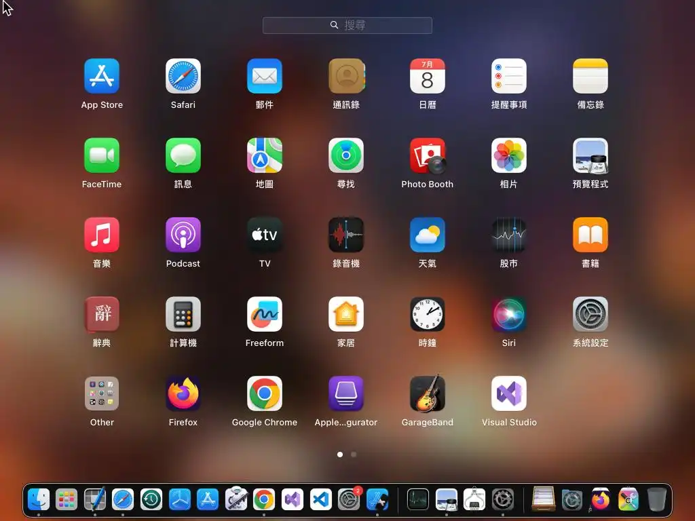
Task: Select the first Launchpad page dot
Action: pyautogui.click(x=340, y=454)
